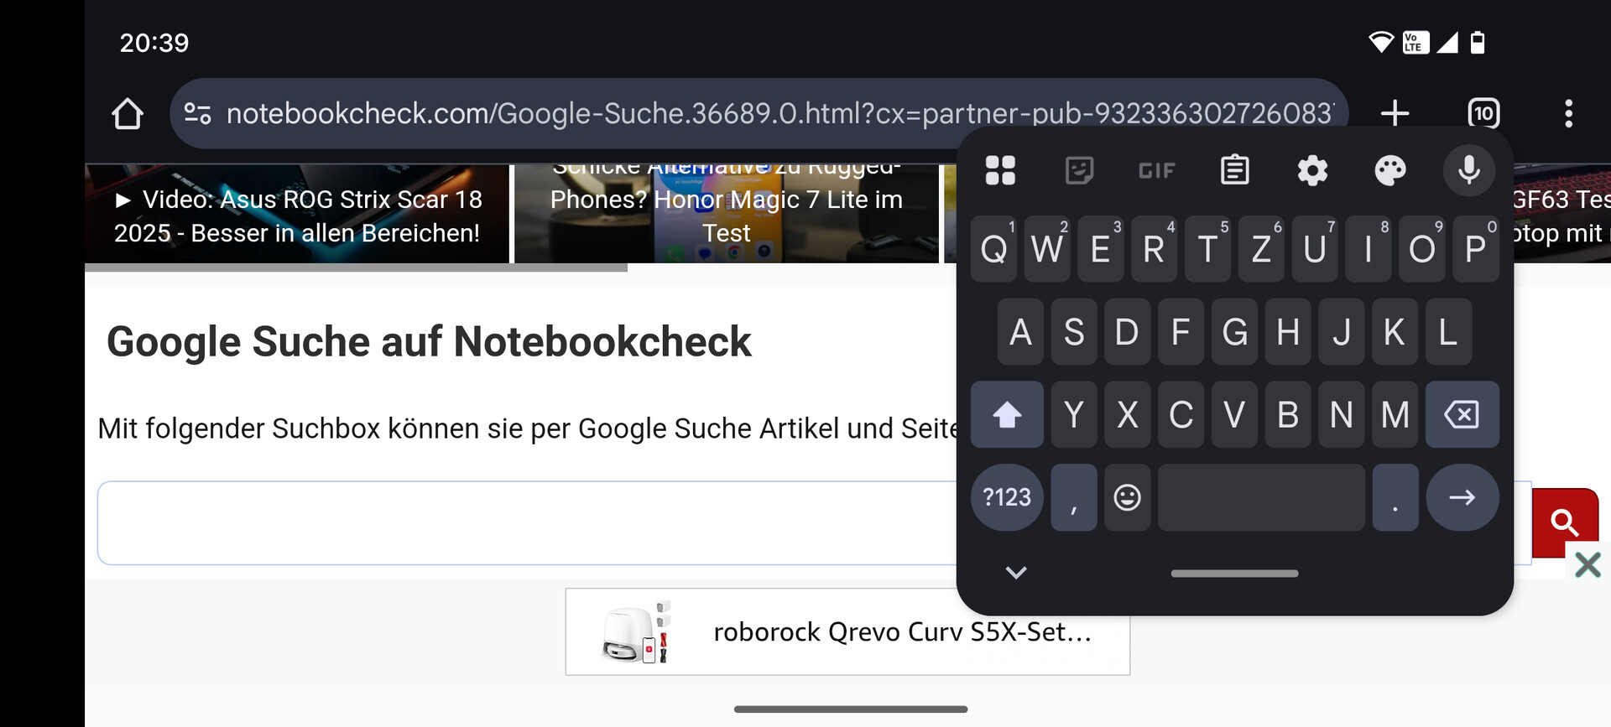Tap the F key
1611x727 pixels.
coord(1181,332)
